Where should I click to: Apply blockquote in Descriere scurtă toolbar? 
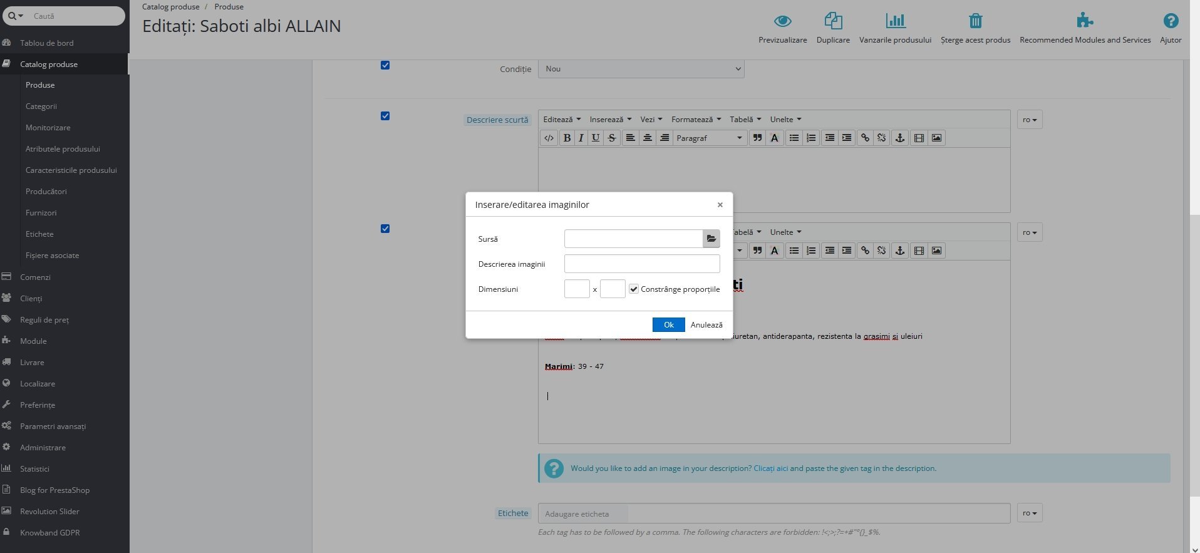click(757, 138)
